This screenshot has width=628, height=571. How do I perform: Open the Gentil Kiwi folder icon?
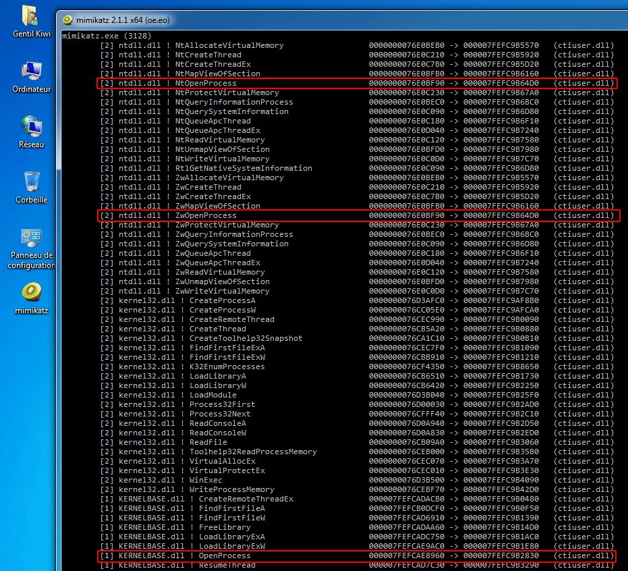(31, 17)
